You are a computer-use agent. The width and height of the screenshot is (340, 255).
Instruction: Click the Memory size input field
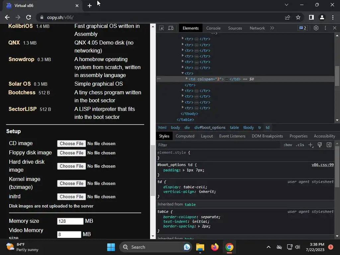coord(70,221)
